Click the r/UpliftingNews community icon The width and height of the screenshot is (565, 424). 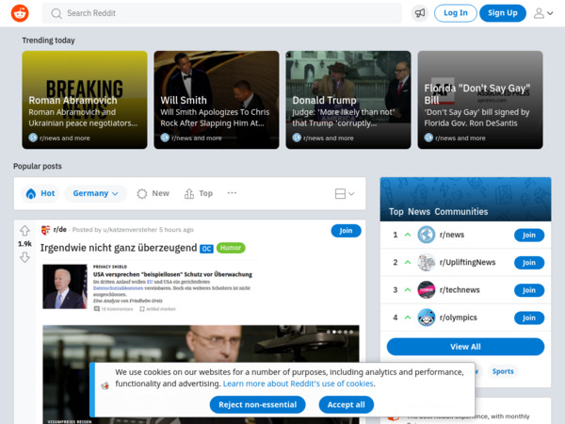click(x=427, y=263)
